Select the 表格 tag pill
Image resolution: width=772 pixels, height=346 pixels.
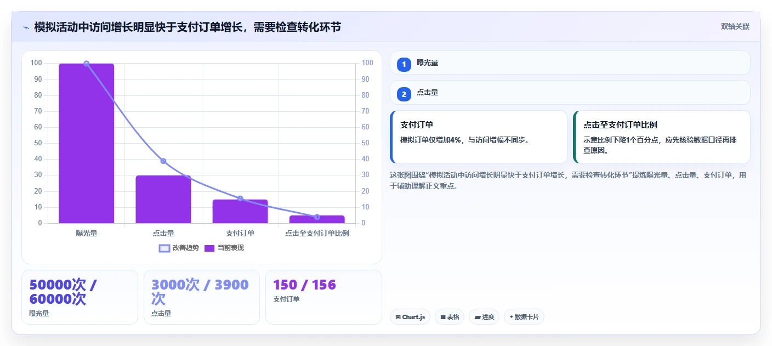(450, 317)
